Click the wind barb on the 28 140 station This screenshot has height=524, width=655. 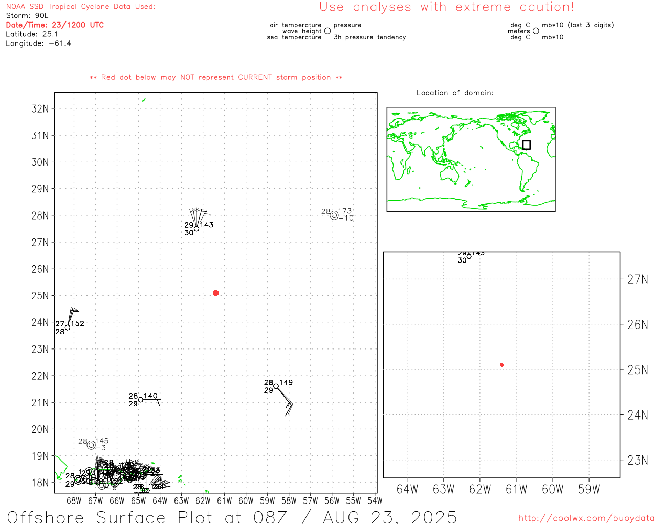[151, 401]
